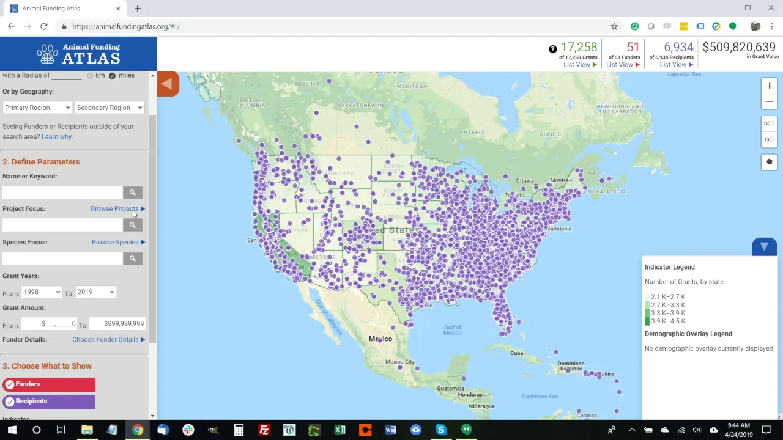Screen dimensions: 783x440
Task: Zoom in on the map
Action: [x=769, y=86]
